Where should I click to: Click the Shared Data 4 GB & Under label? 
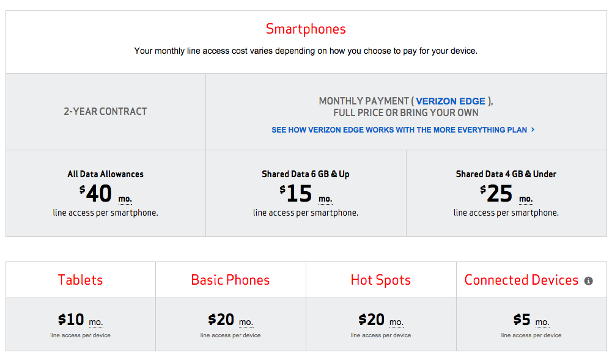pos(506,174)
